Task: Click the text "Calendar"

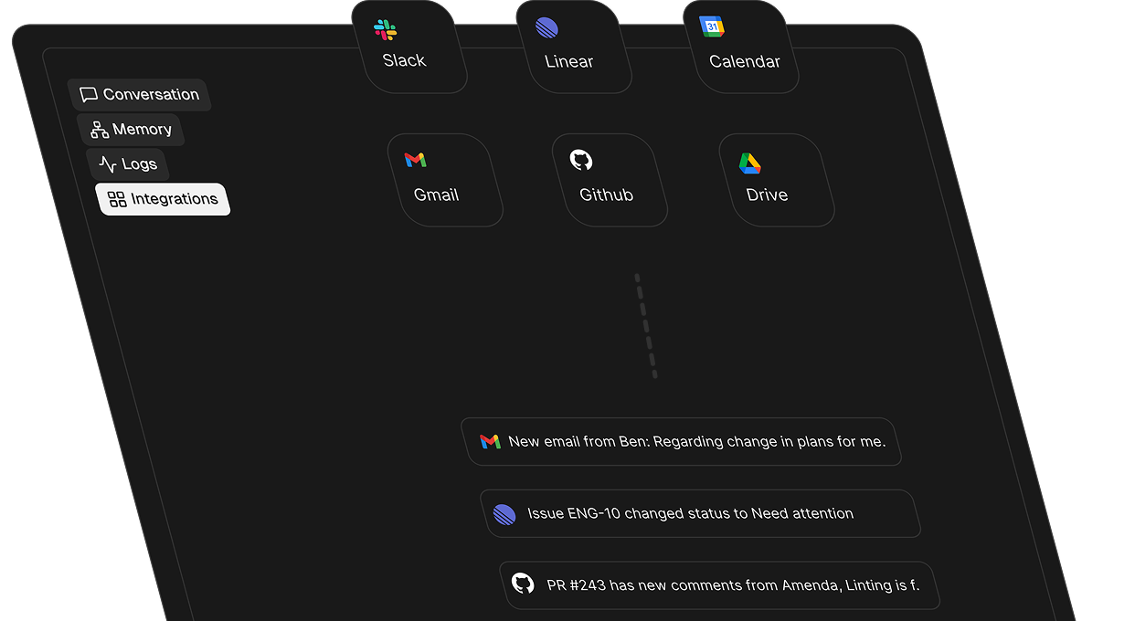Action: 745,61
